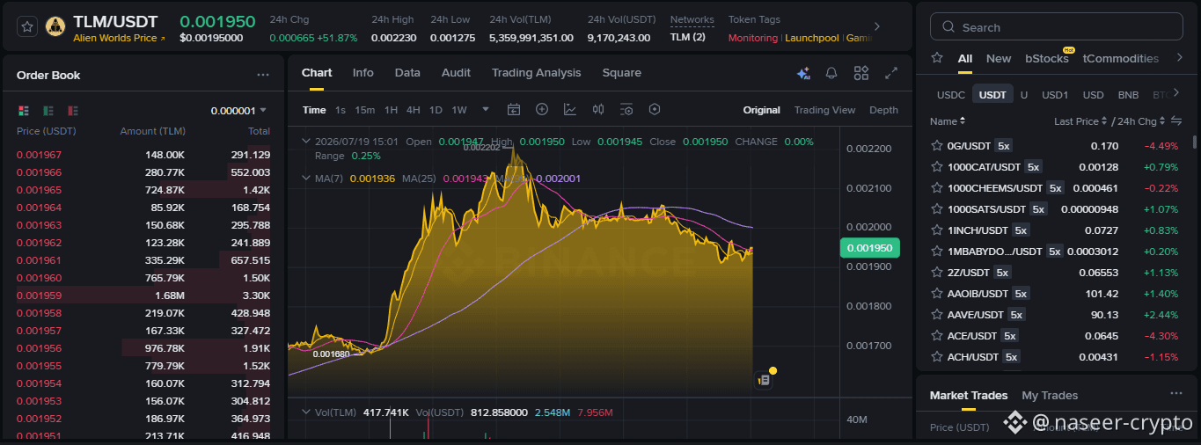This screenshot has width=1201, height=445.
Task: Select the 1W interval
Action: coord(459,110)
